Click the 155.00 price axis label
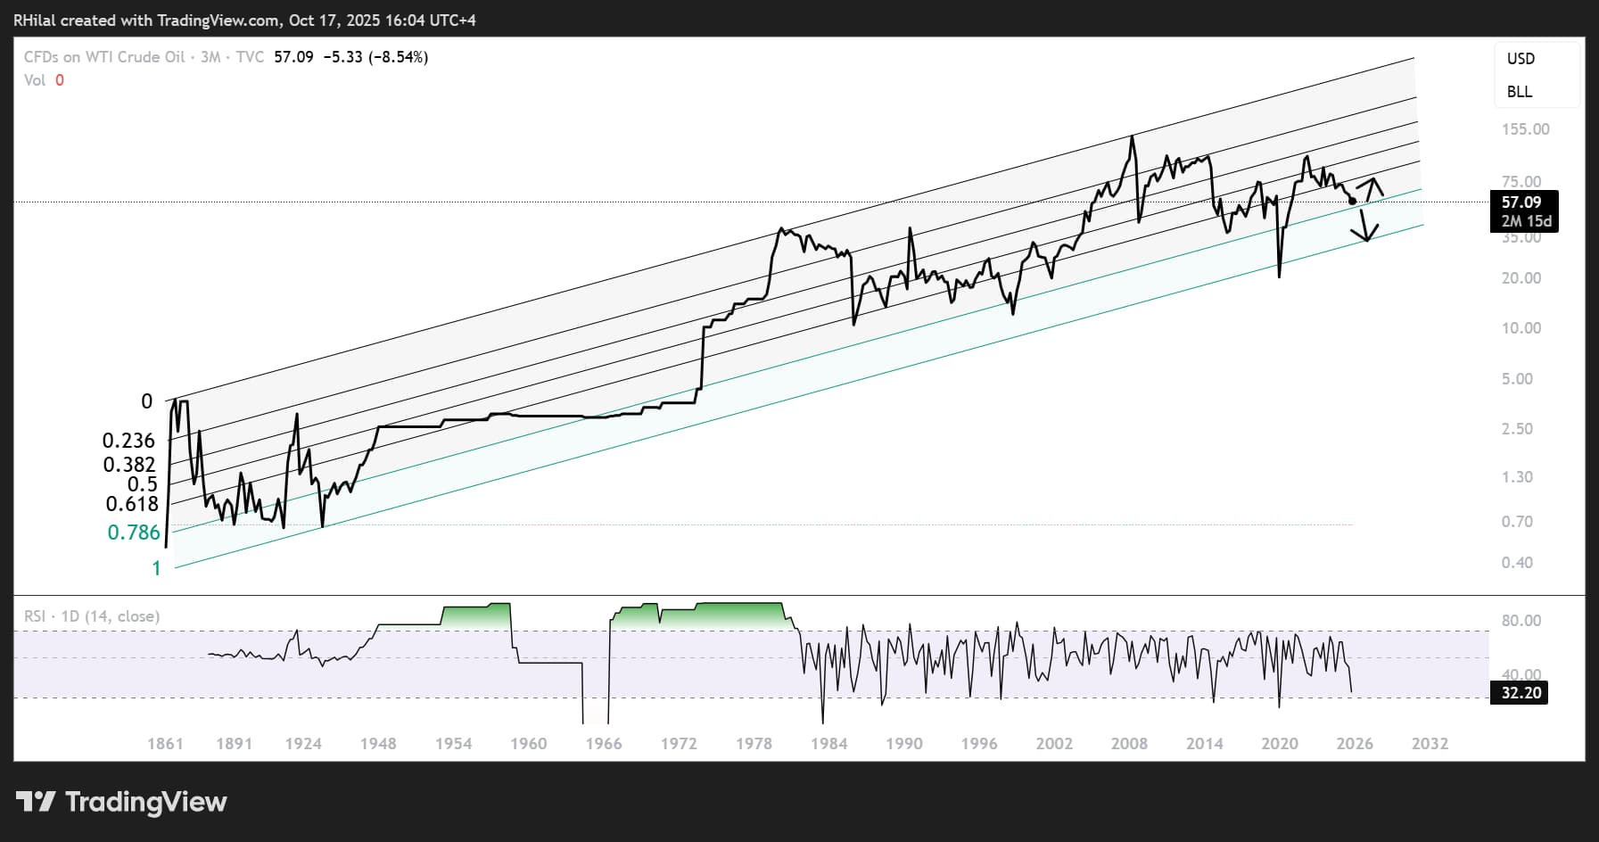Screen dimensions: 1599x842 1526,129
